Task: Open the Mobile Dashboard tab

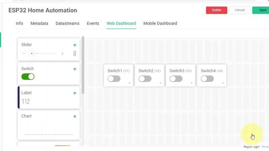Action: point(160,23)
